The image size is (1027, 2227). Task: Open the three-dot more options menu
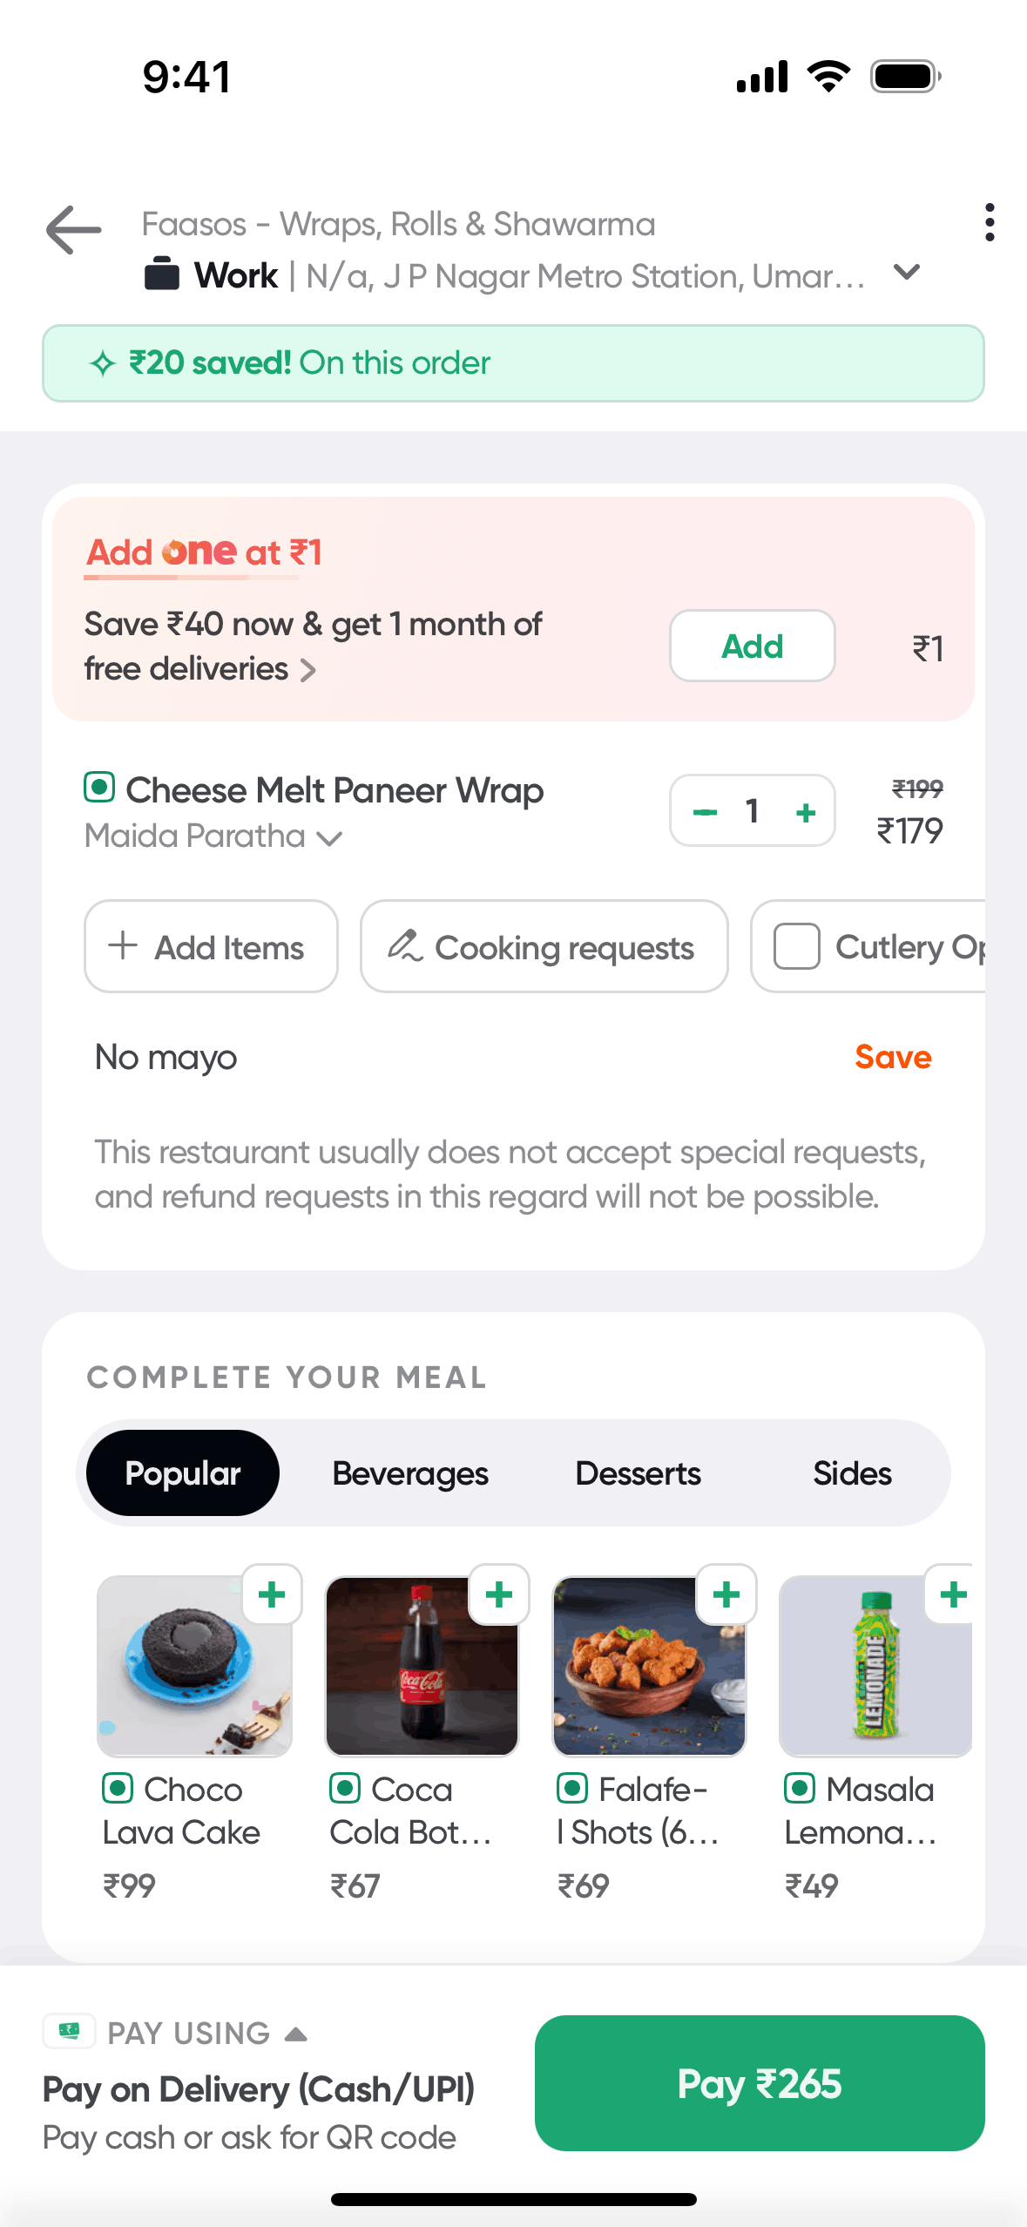click(x=989, y=223)
